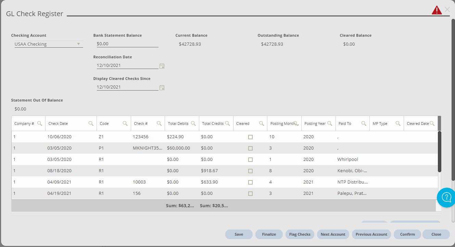
Task: Search the Check # column
Action: [159, 123]
